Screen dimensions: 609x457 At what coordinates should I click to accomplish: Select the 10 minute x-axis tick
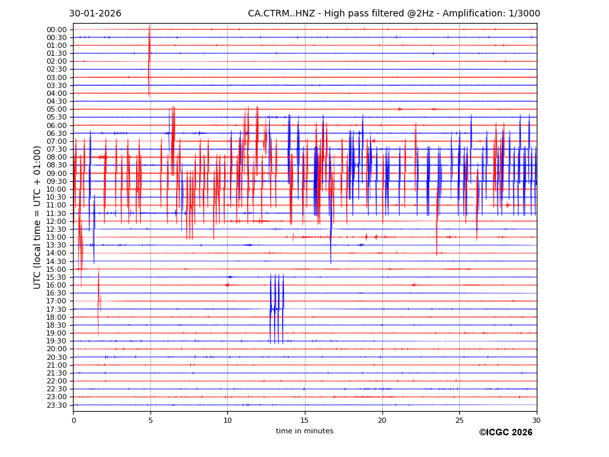click(x=228, y=420)
